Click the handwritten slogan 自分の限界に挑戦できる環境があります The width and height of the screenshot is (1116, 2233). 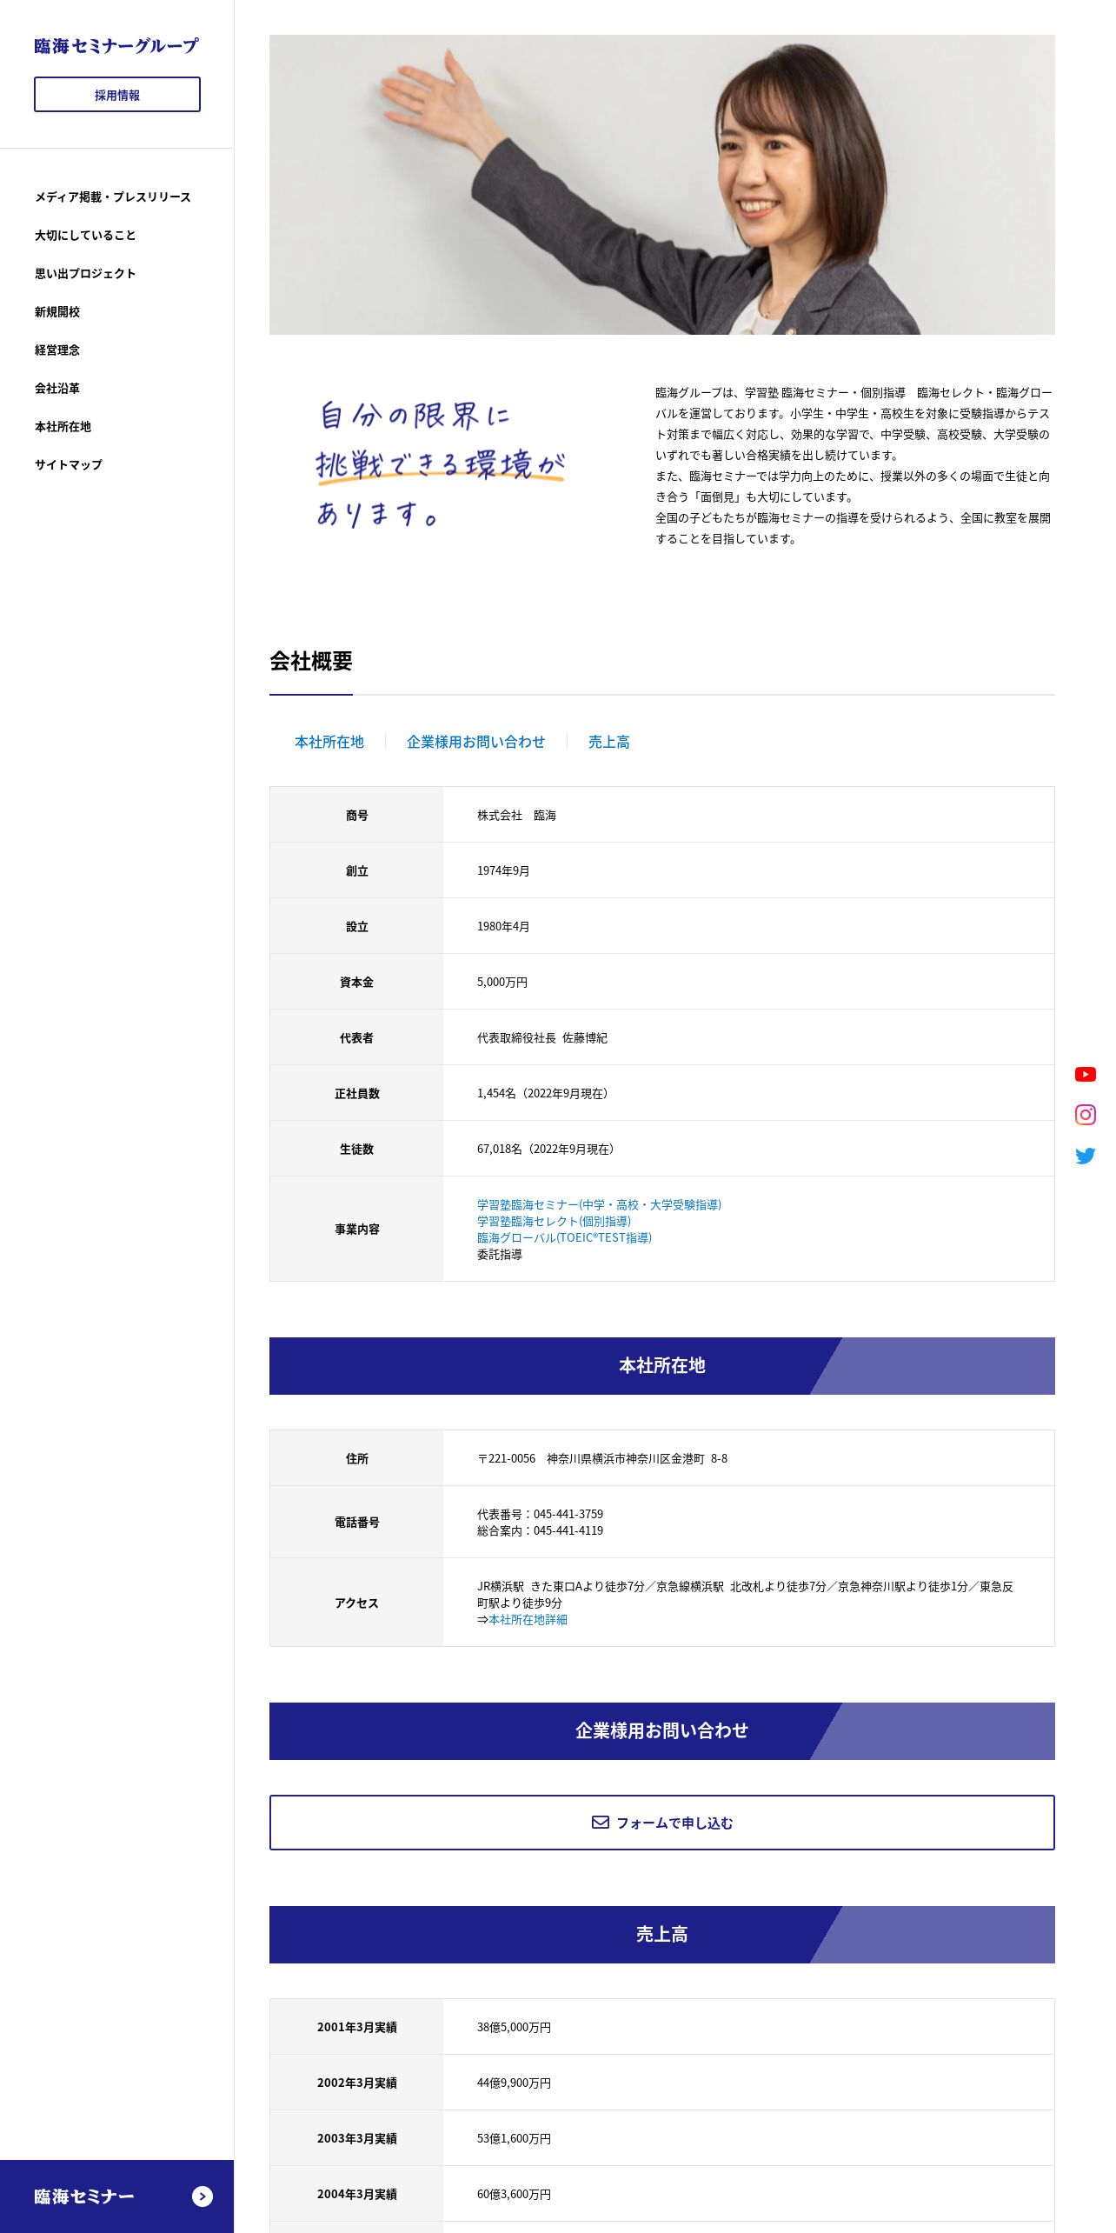[x=440, y=464]
